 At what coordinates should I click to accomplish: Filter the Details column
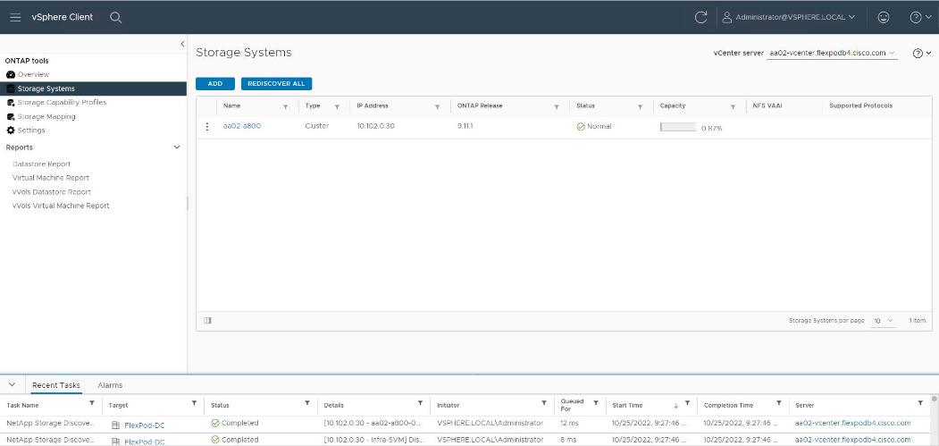click(x=420, y=403)
